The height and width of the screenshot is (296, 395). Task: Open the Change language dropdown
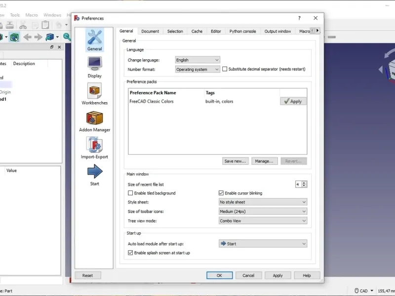(197, 60)
